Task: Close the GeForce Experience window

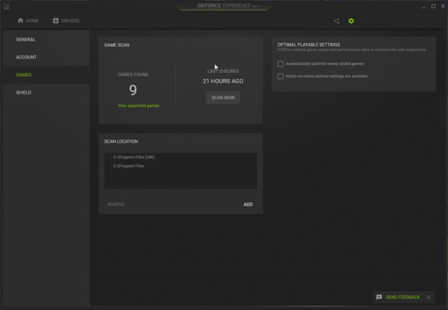Action: coord(443,6)
